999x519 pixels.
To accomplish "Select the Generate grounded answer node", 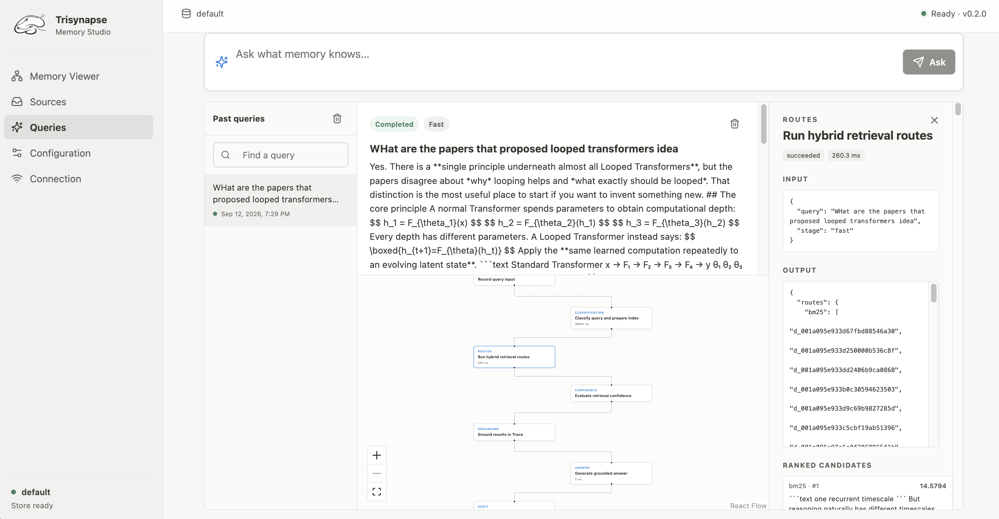I will pyautogui.click(x=611, y=473).
